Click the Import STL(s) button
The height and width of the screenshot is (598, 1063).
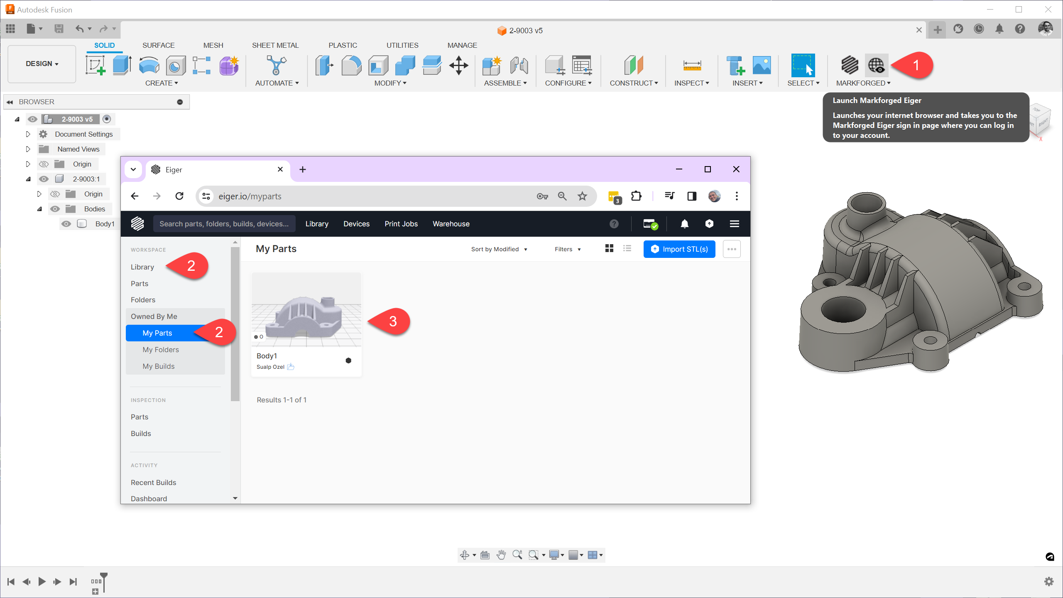click(679, 249)
